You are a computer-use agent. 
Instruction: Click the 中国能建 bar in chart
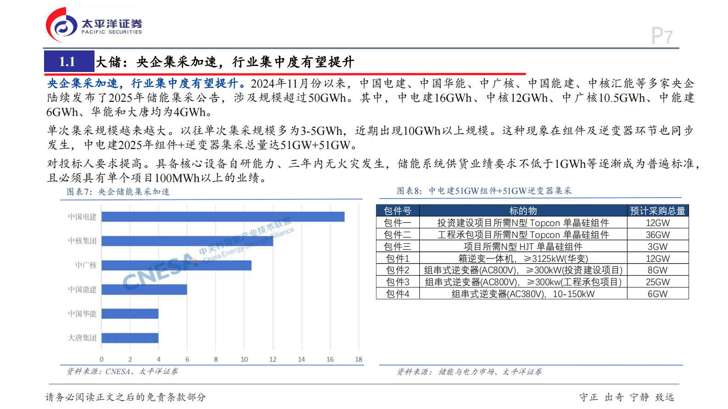click(x=144, y=289)
